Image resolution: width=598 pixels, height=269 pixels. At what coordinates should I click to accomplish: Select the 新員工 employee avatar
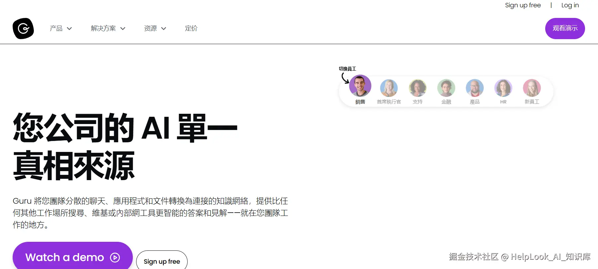point(532,88)
